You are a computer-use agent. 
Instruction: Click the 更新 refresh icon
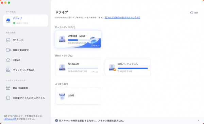(x=191, y=13)
